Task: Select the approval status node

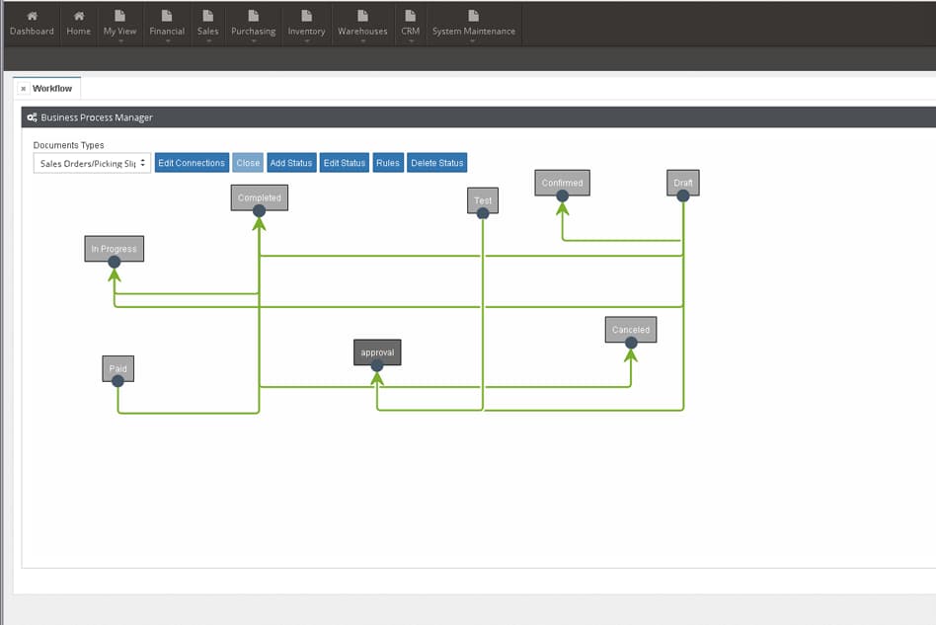Action: pos(377,352)
